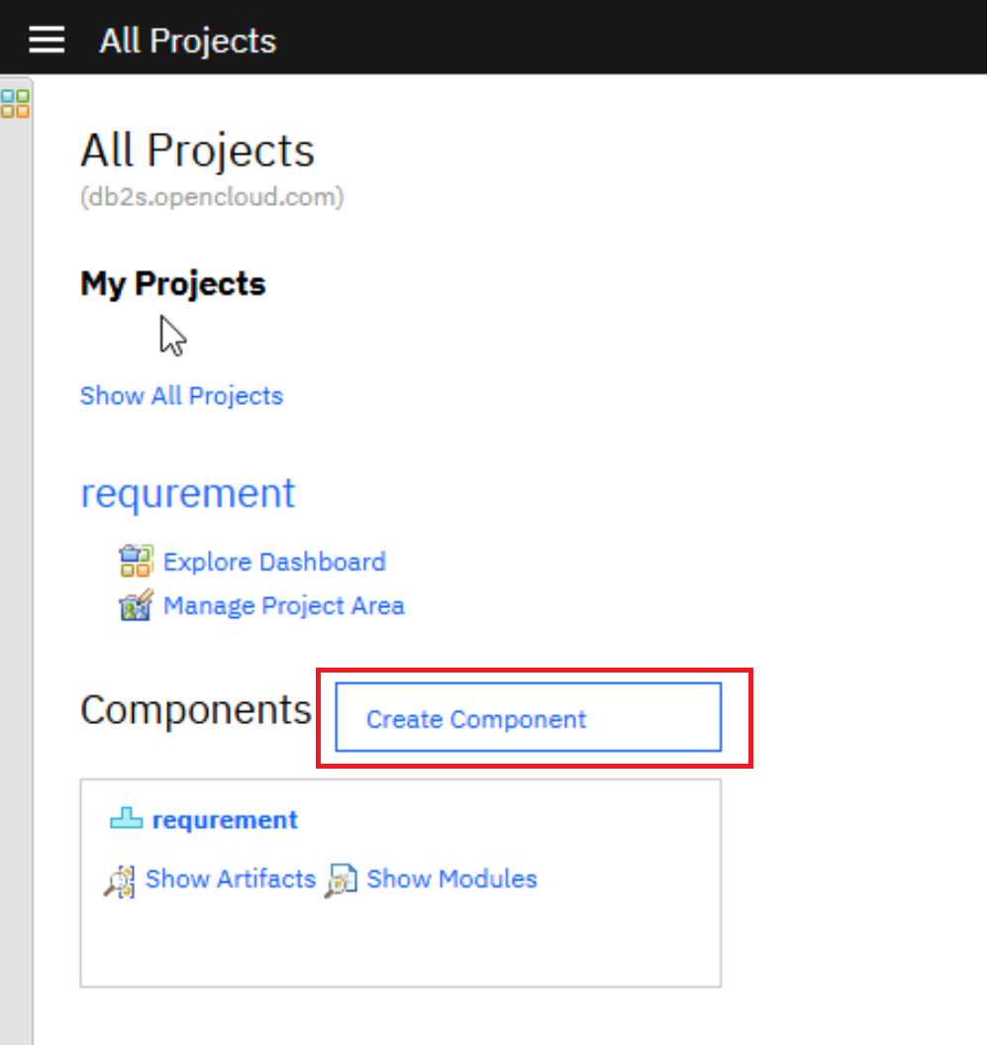
Task: Open the mini dashboard squares icon
Action: pyautogui.click(x=16, y=103)
